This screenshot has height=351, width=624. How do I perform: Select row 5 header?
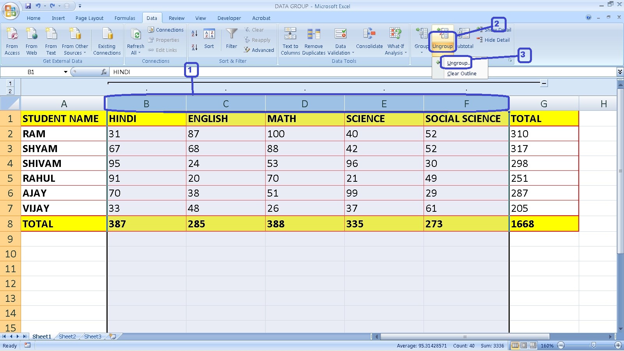10,178
